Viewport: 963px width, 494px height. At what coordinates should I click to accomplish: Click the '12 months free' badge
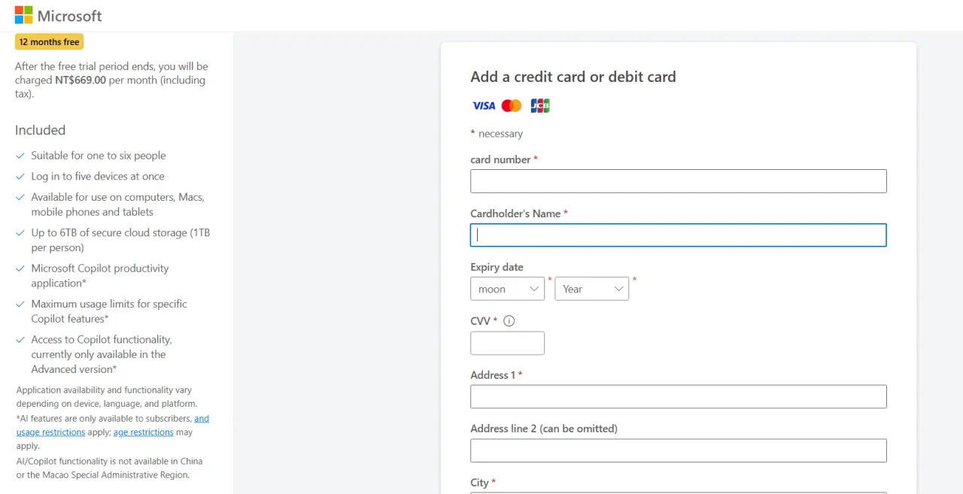coord(50,42)
